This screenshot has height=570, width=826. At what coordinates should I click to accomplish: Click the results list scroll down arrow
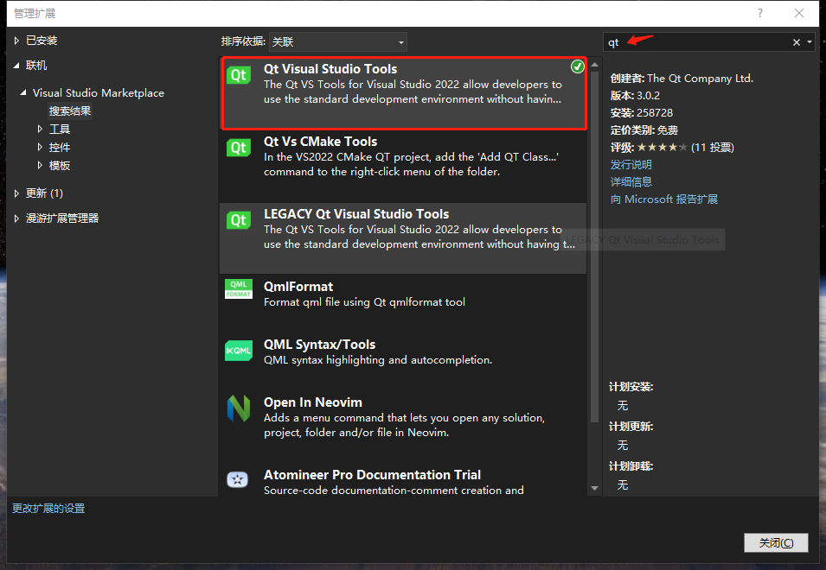pos(595,488)
